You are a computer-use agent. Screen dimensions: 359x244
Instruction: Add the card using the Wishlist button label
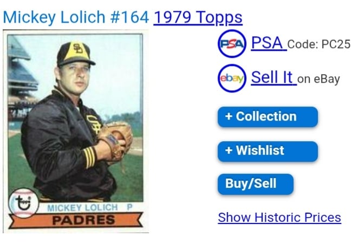(x=260, y=150)
